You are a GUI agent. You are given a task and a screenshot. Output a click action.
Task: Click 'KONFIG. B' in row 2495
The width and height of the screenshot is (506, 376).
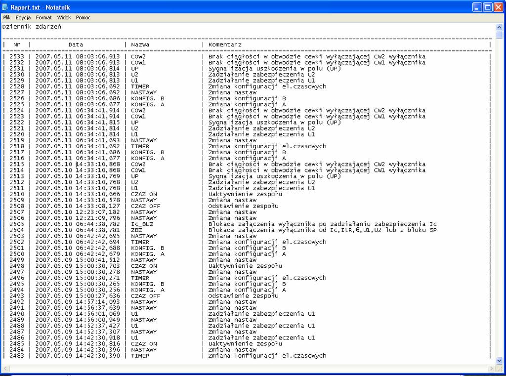[147, 284]
